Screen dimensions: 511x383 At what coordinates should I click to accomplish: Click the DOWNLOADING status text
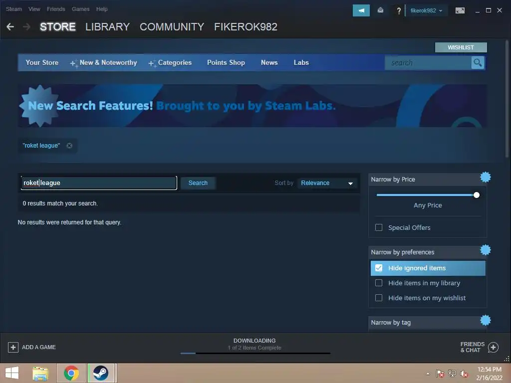(255, 341)
